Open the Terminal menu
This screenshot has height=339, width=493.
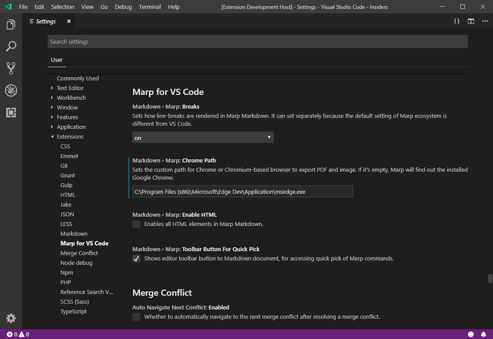click(x=149, y=7)
